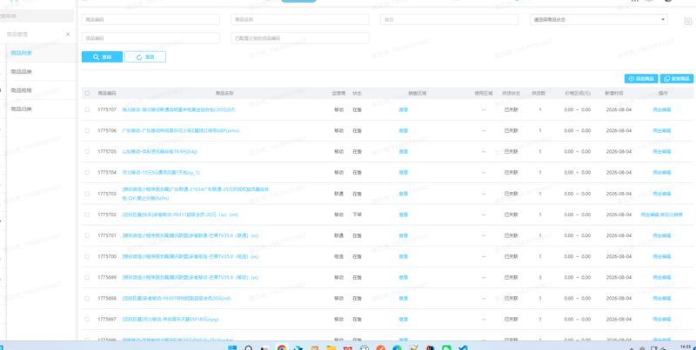
Task: Click the 添加商品 button
Action: (x=641, y=78)
